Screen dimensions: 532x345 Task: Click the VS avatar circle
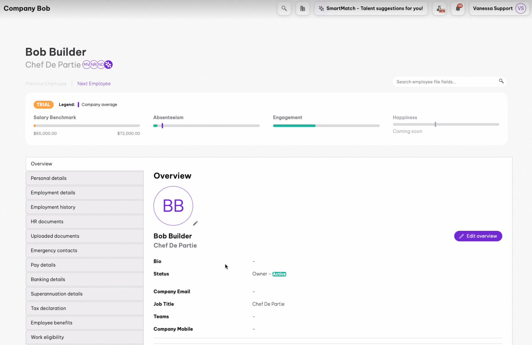(521, 8)
